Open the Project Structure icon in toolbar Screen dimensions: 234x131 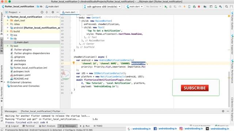[x=205, y=7]
